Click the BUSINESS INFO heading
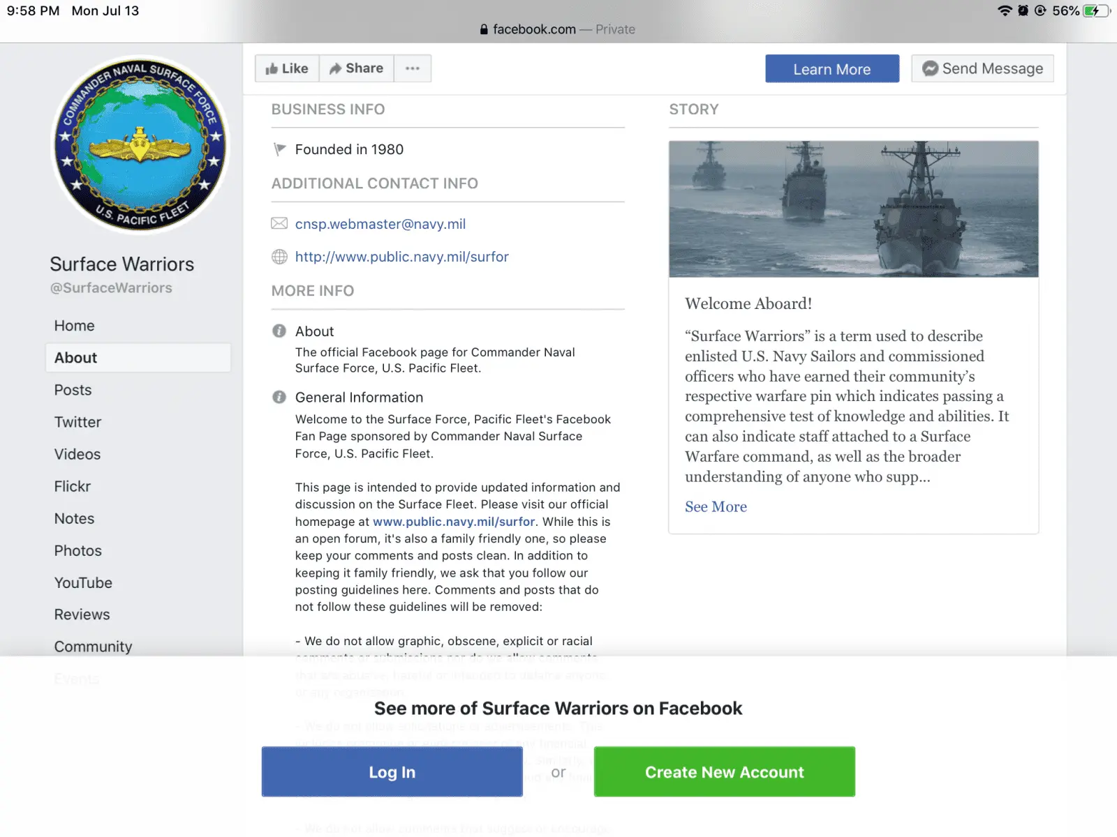Image resolution: width=1117 pixels, height=837 pixels. point(328,110)
